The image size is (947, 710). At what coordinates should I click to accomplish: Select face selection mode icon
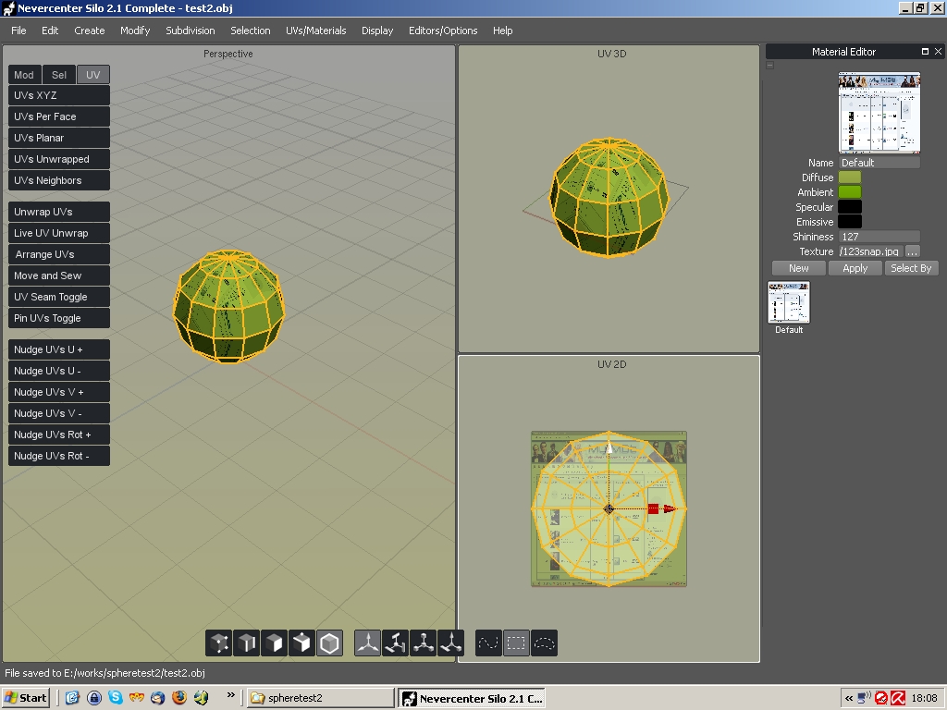click(x=274, y=643)
